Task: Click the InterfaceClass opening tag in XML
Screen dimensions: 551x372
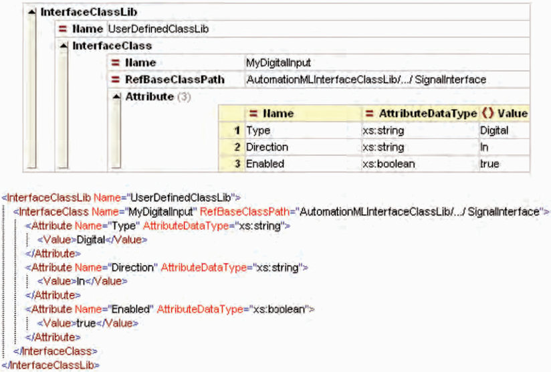Action: [x=281, y=211]
